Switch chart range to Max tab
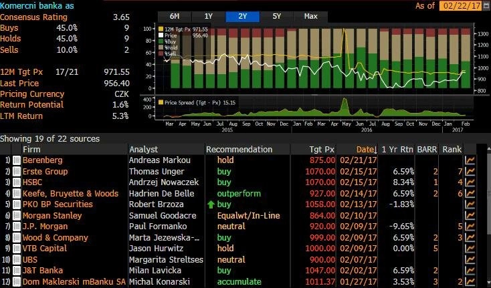Viewport: 491px width, 288px height. 310,17
